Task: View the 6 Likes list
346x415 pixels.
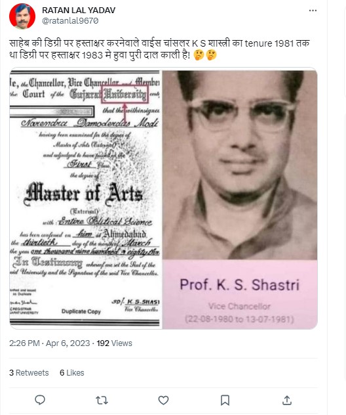Action: click(x=72, y=373)
